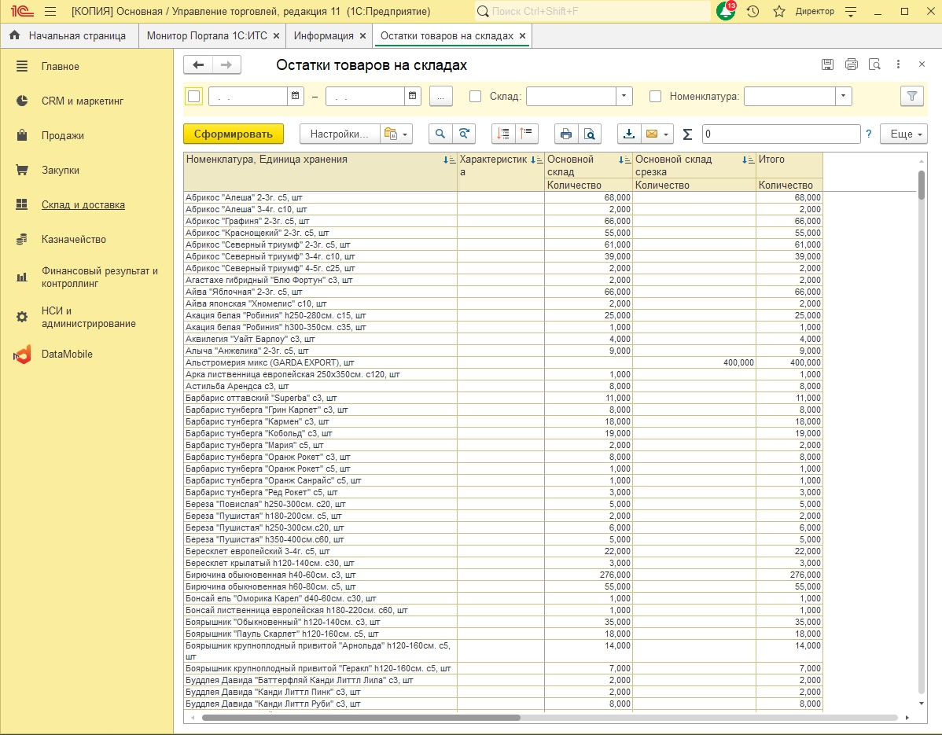
Task: Collapse all groups icon
Action: [x=526, y=134]
